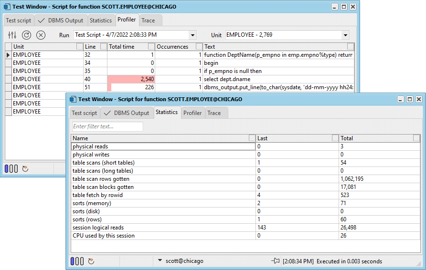Click the Run combo box text
This screenshot has height=270, width=426.
tap(131, 35)
